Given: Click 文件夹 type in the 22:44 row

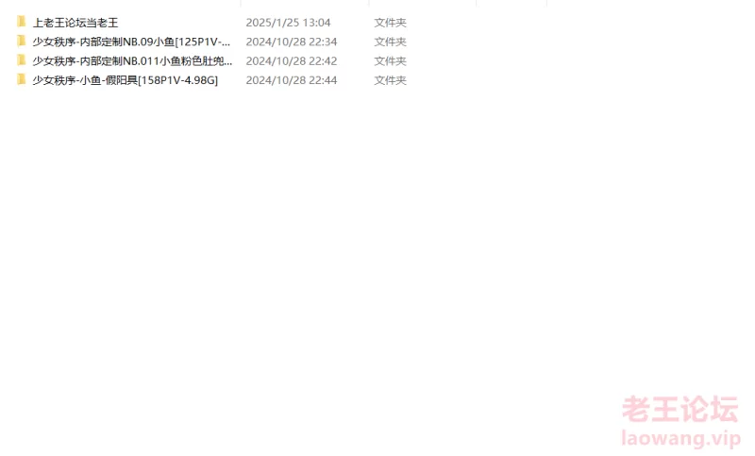Looking at the screenshot, I should 390,80.
